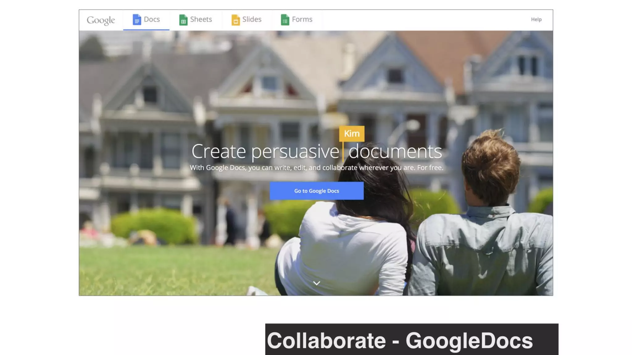Click the Google logo
This screenshot has height=355, width=632.
(x=101, y=20)
